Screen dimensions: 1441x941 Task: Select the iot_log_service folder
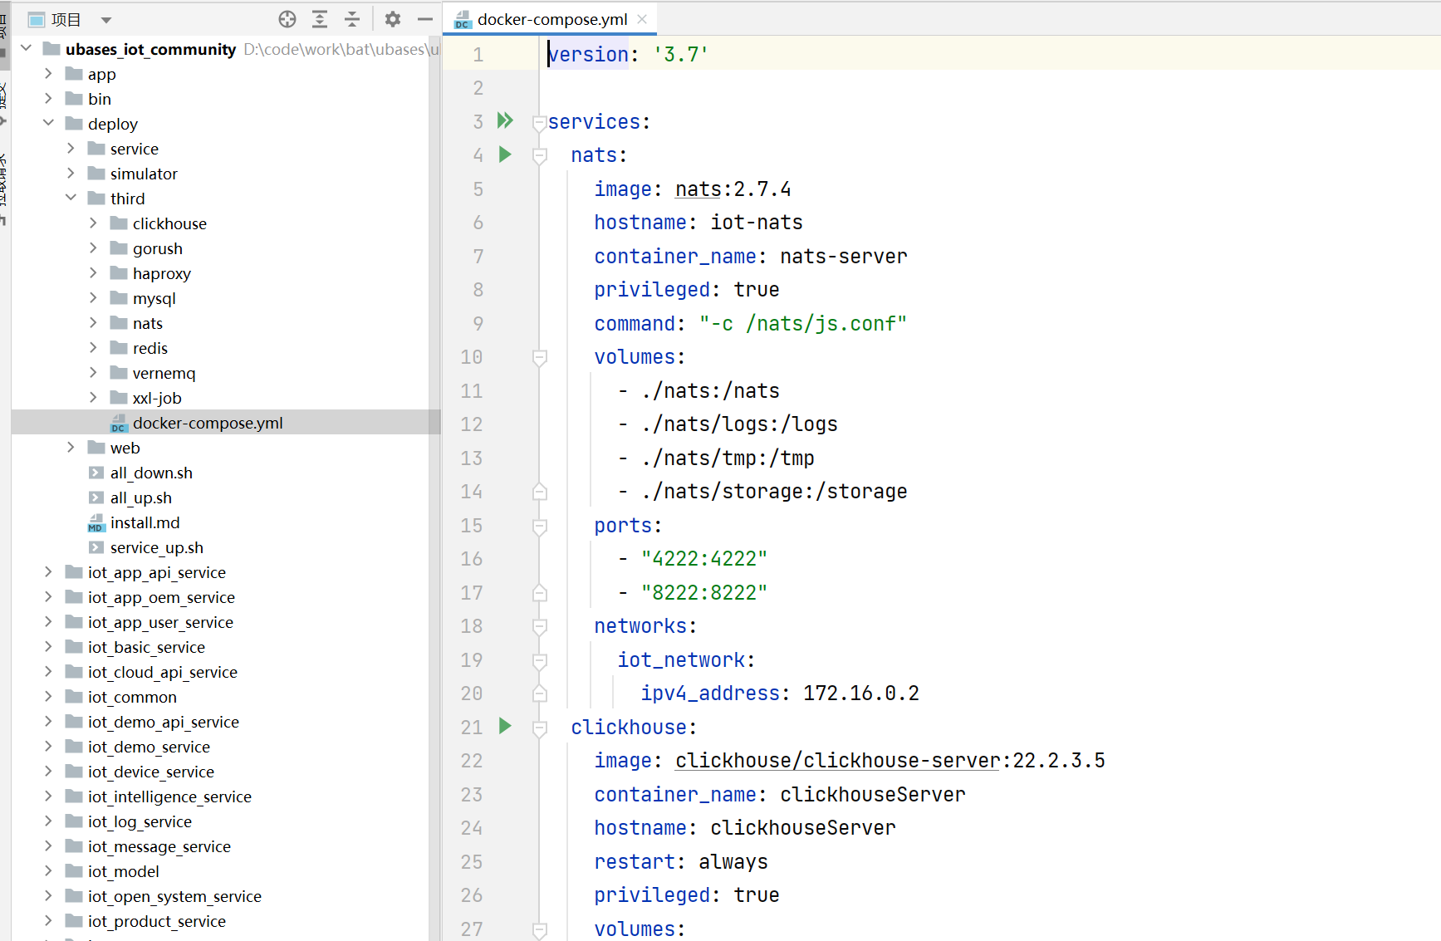pos(140,821)
